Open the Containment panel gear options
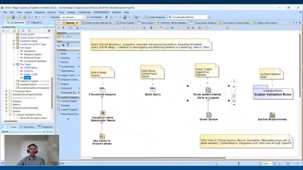303x170 pixels. (x=49, y=31)
